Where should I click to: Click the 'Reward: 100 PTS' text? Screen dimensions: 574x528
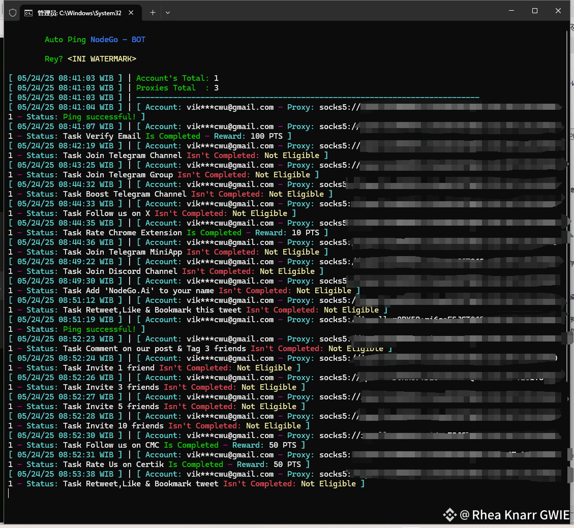tap(248, 136)
